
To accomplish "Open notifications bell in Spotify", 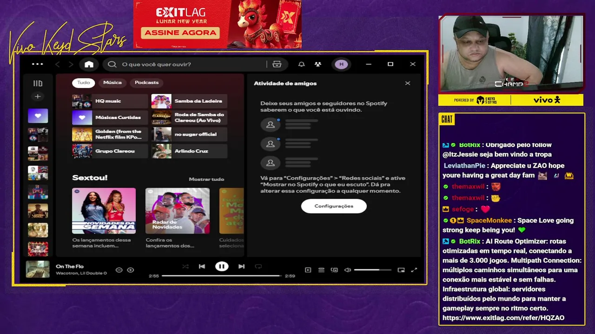I will 301,64.
